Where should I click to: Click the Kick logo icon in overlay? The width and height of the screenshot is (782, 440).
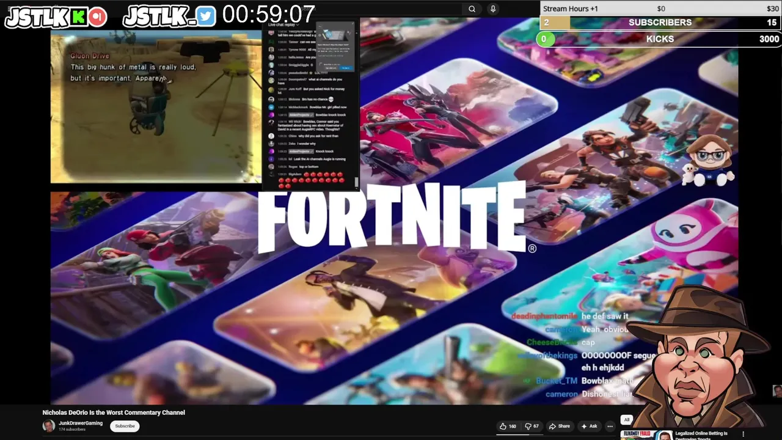[78, 16]
